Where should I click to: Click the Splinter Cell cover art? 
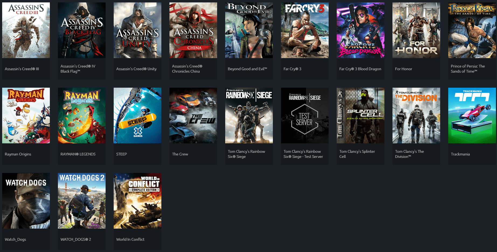coord(360,115)
